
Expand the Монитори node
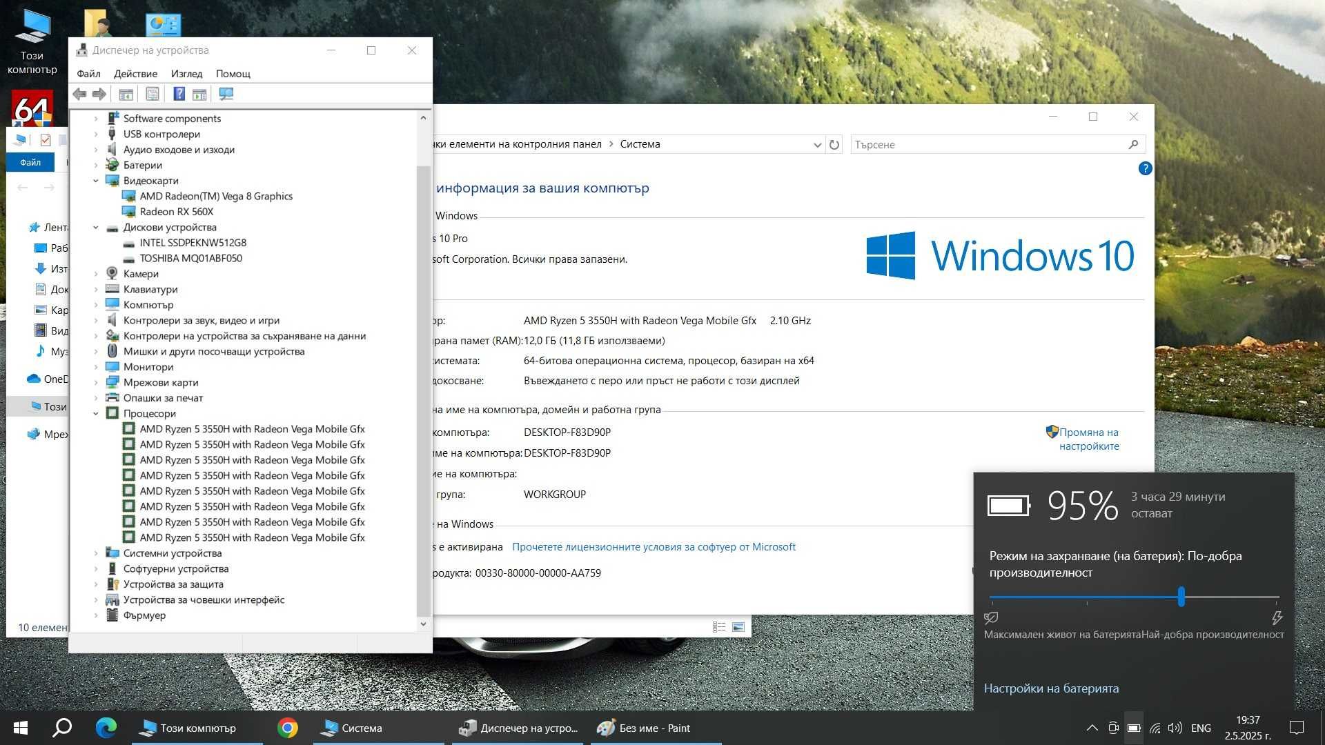[x=96, y=367]
